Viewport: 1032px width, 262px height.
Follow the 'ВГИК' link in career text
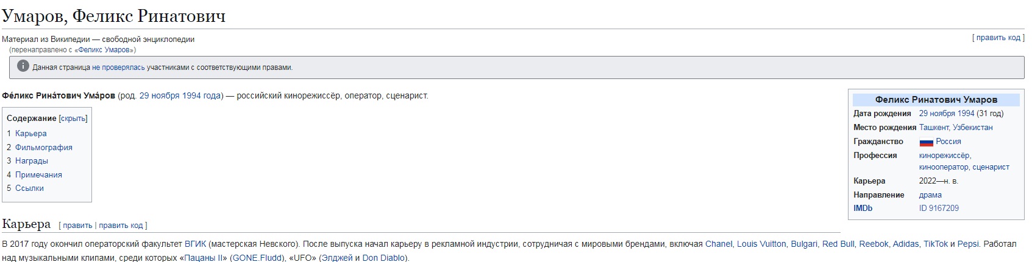[x=195, y=244]
